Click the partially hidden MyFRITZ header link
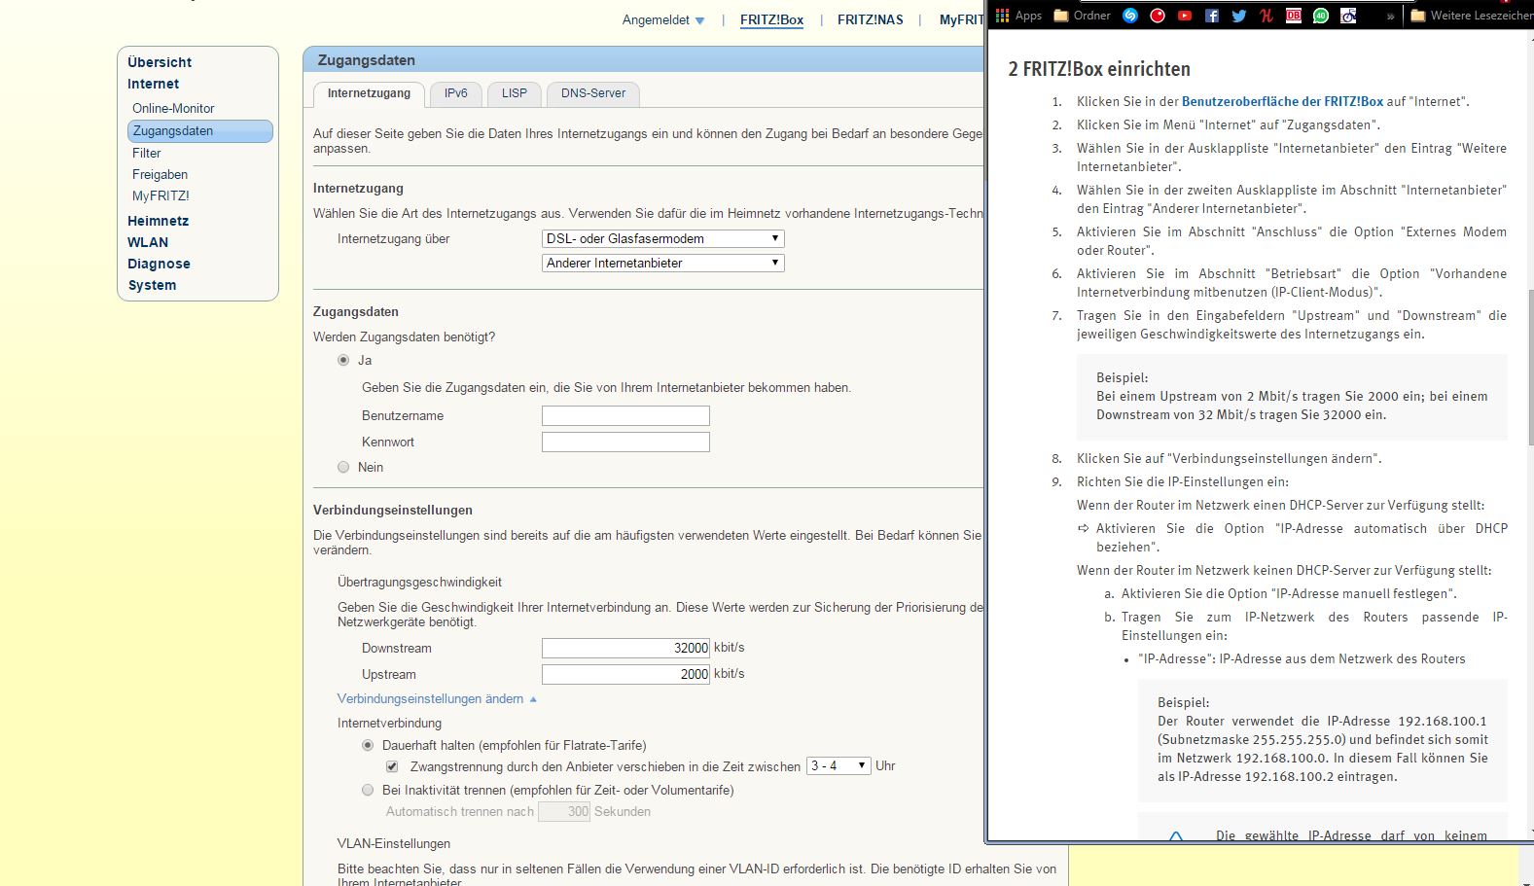 tap(962, 19)
